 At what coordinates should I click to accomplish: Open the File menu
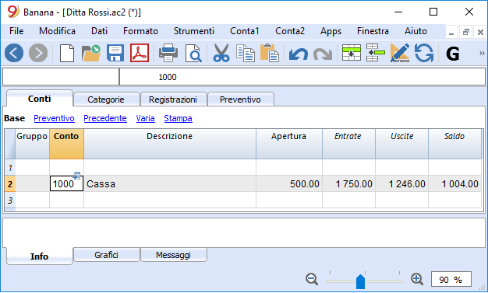[x=16, y=31]
